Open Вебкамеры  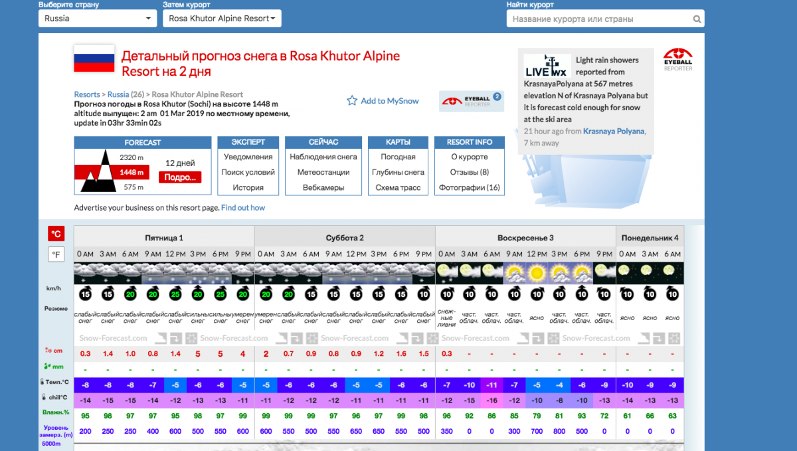(x=323, y=187)
